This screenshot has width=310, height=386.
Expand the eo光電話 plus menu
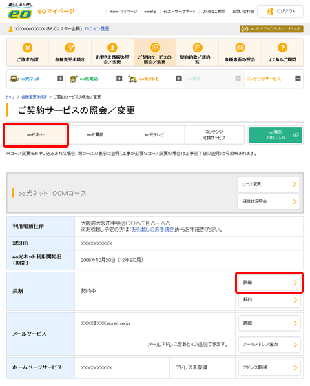(x=119, y=79)
